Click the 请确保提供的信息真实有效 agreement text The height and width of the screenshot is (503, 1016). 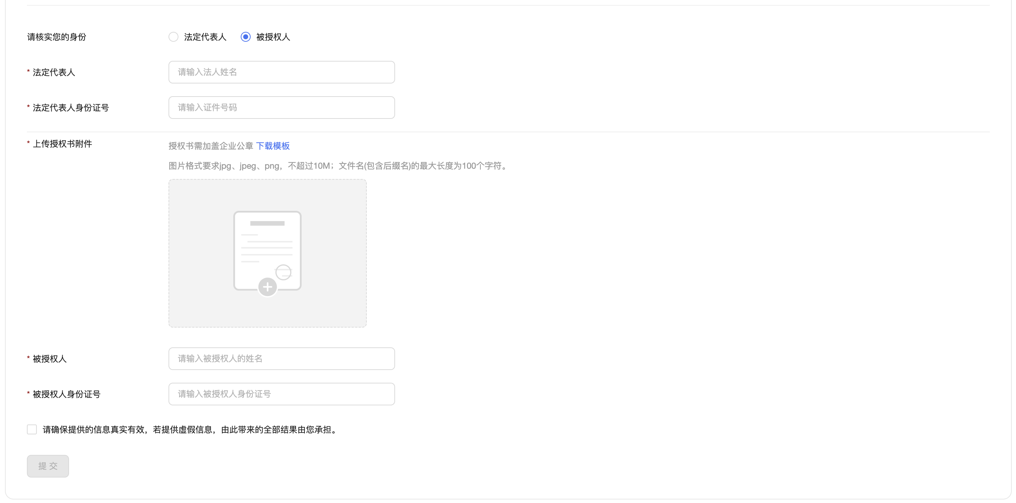point(190,430)
